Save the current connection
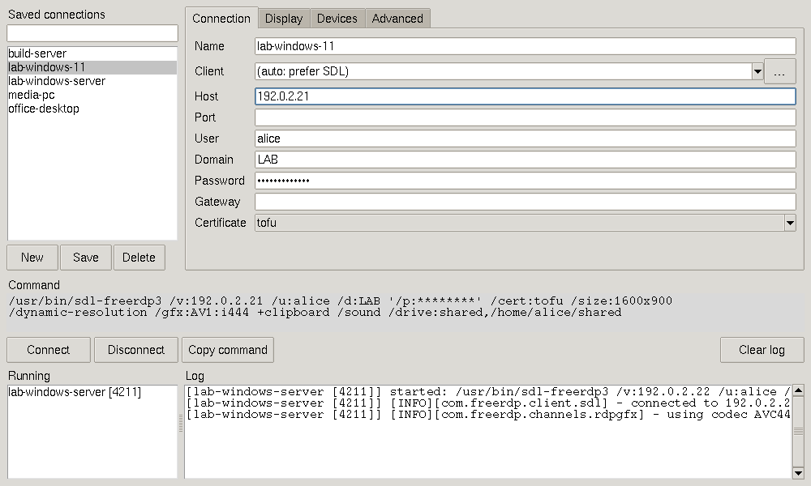The height and width of the screenshot is (486, 811). pos(86,258)
